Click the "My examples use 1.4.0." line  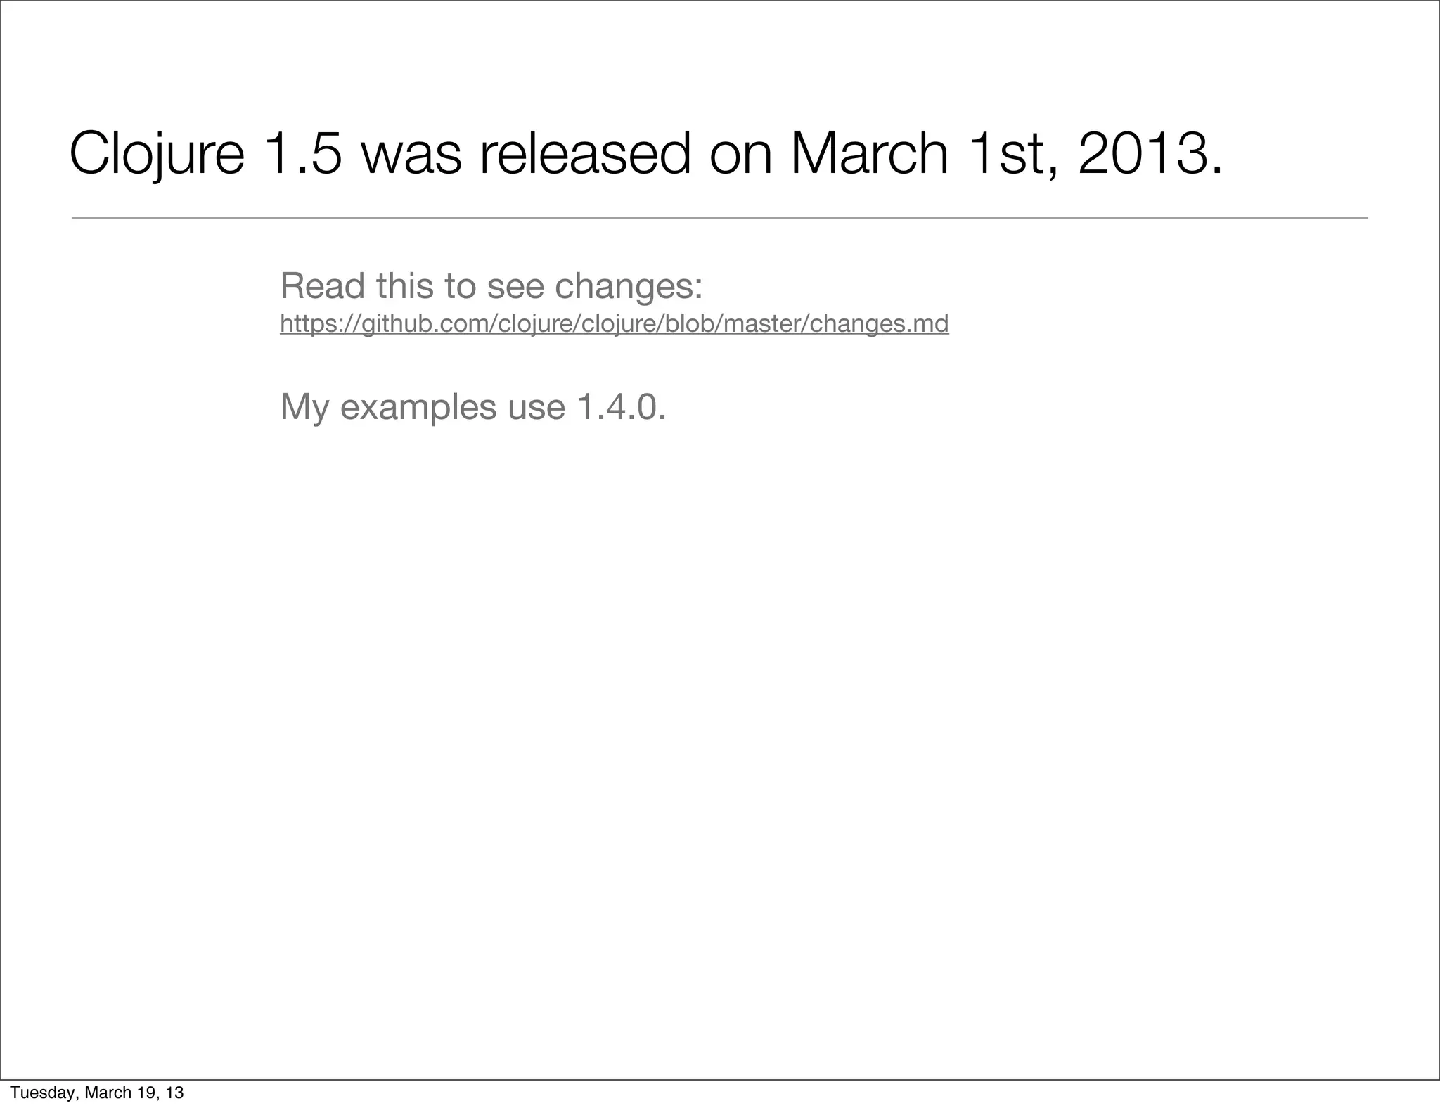[472, 406]
